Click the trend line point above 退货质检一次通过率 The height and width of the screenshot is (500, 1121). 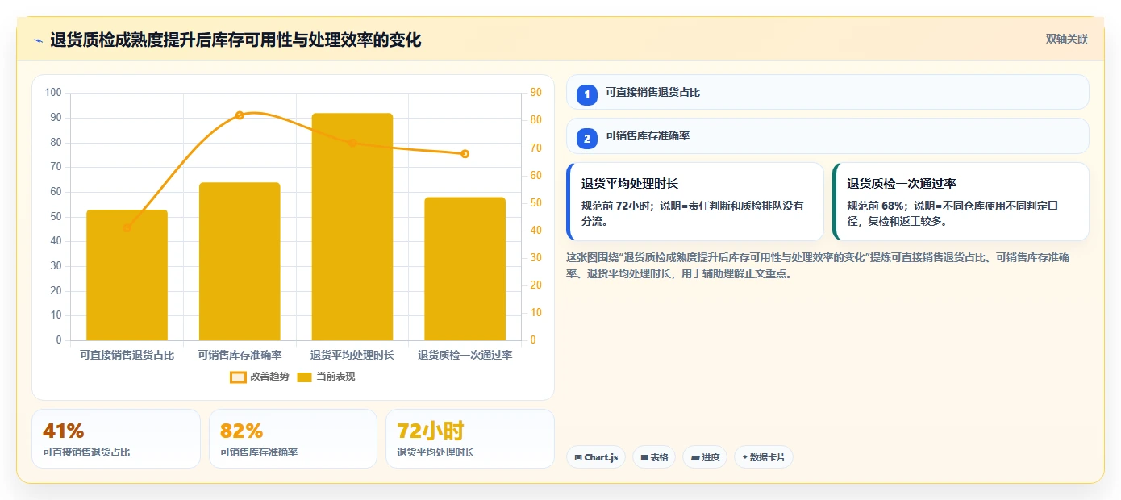465,154
